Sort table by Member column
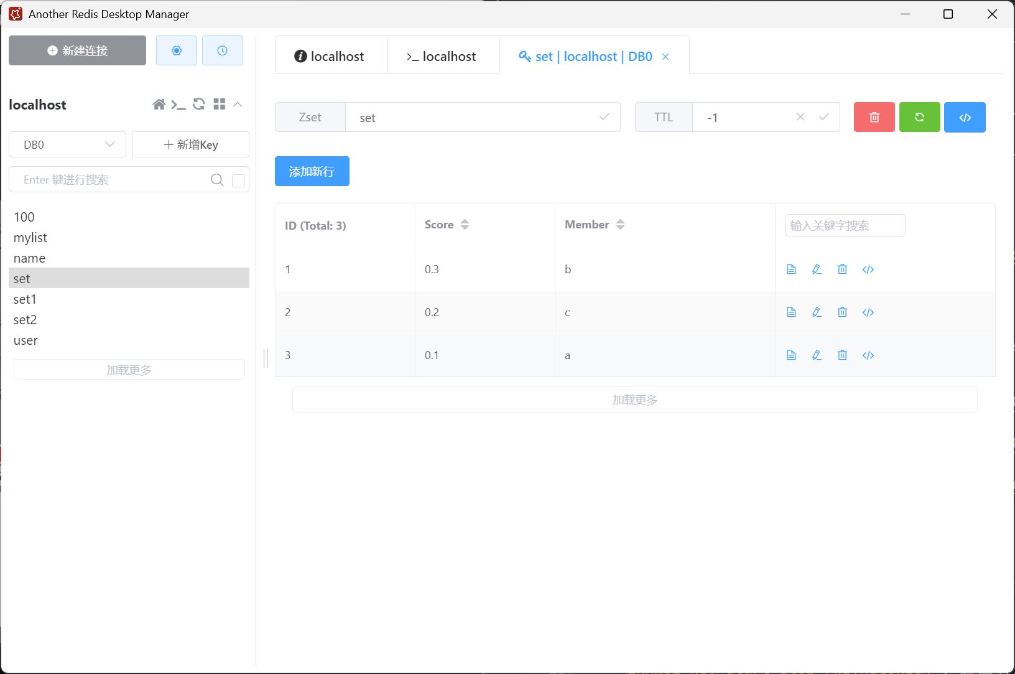The width and height of the screenshot is (1015, 674). coord(620,225)
